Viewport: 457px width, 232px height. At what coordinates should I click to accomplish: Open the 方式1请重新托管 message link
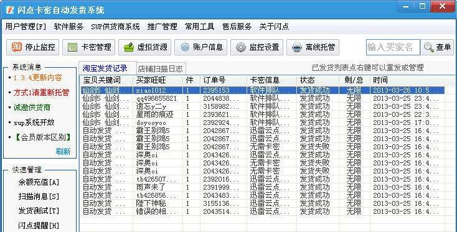click(x=41, y=93)
